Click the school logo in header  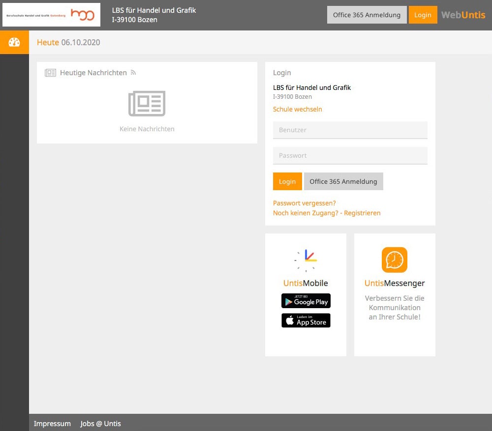point(51,15)
